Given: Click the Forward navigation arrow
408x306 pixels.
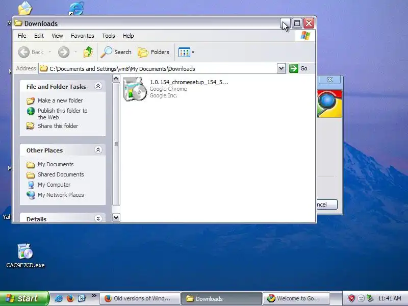Looking at the screenshot, I should pyautogui.click(x=64, y=52).
